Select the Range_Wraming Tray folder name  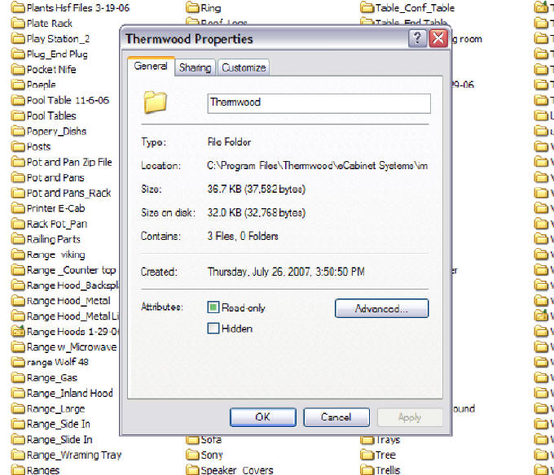pyautogui.click(x=74, y=455)
